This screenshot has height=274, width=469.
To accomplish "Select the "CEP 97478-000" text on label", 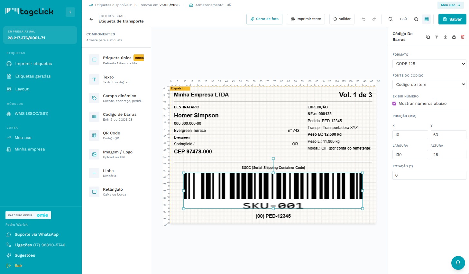I will pos(193,152).
